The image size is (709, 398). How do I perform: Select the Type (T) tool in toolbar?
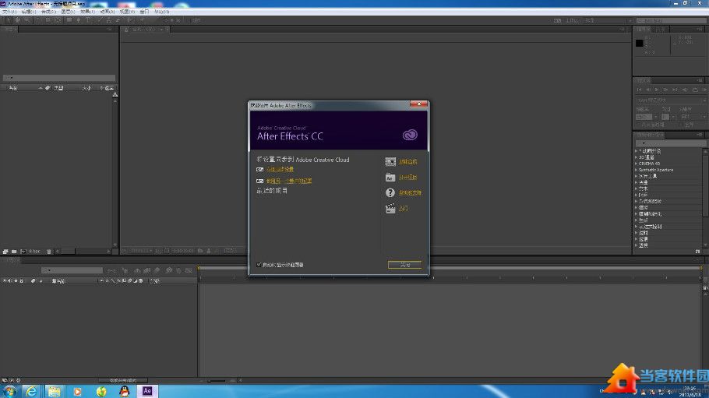coord(88,20)
